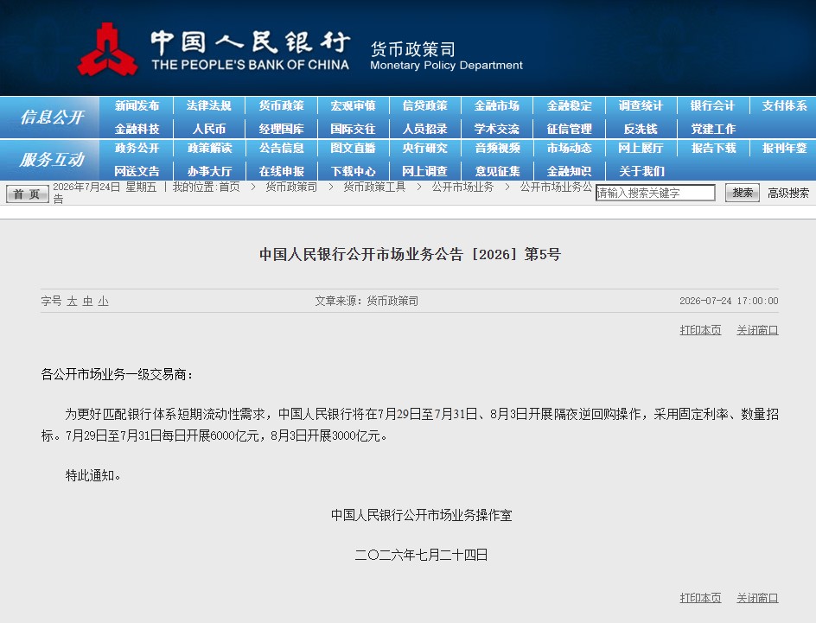
Task: Click the date 二〇二六年七月二十四日
Action: (422, 555)
